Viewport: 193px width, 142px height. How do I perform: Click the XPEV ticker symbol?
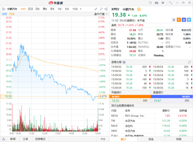[x=115, y=9]
